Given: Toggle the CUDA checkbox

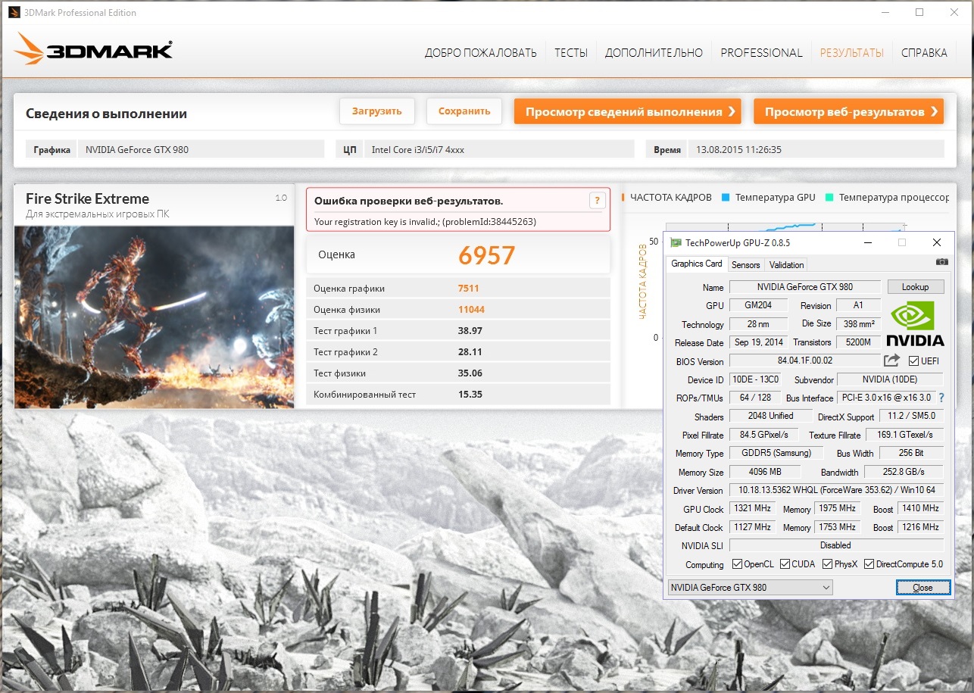Looking at the screenshot, I should (785, 564).
